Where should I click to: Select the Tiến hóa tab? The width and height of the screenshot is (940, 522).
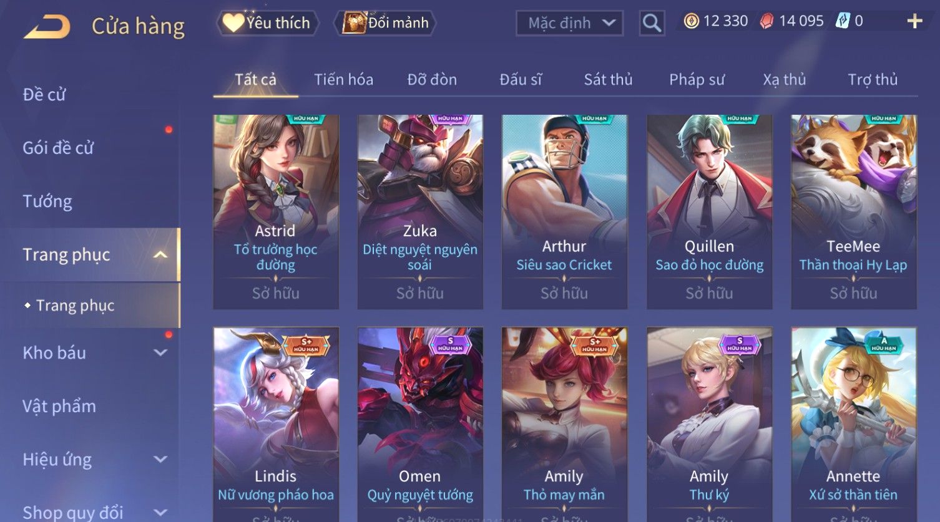tap(343, 80)
